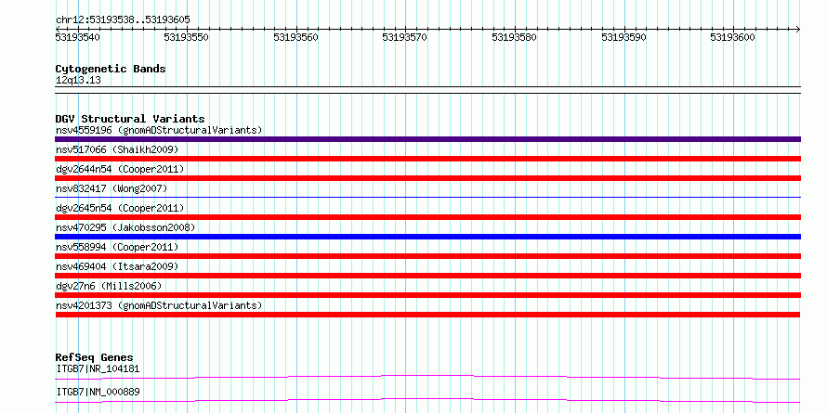
Task: Select the red bar under nsv469404
Action: pyautogui.click(x=427, y=276)
